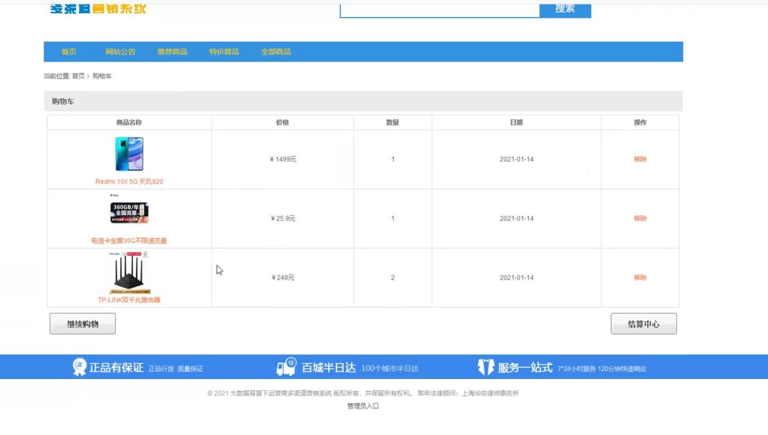Open 特价商品 navigation item
768x435 pixels.
click(224, 52)
